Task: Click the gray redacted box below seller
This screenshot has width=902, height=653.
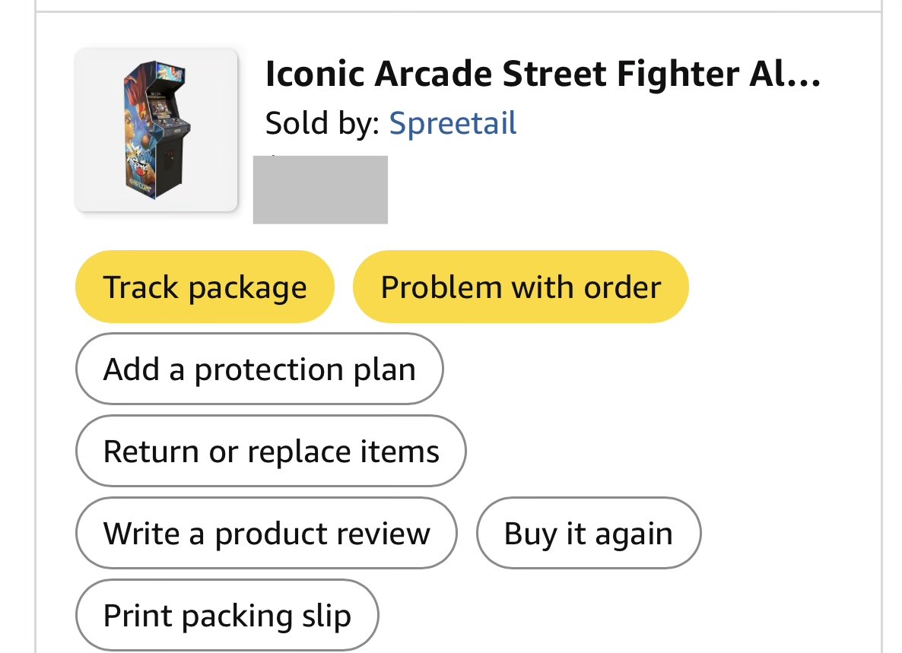Action: click(320, 190)
